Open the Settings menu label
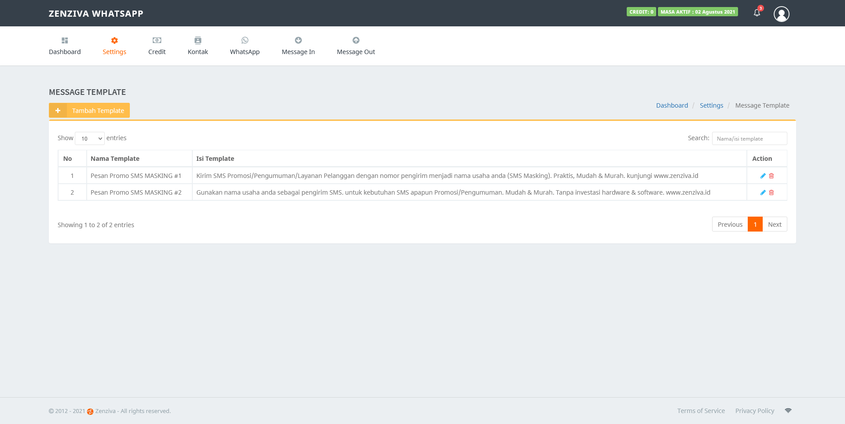Screen dimensions: 845x424 click(114, 52)
